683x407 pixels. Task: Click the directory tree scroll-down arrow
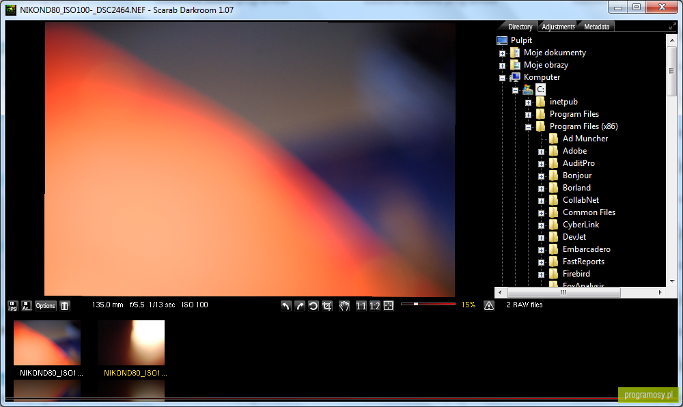tap(671, 281)
